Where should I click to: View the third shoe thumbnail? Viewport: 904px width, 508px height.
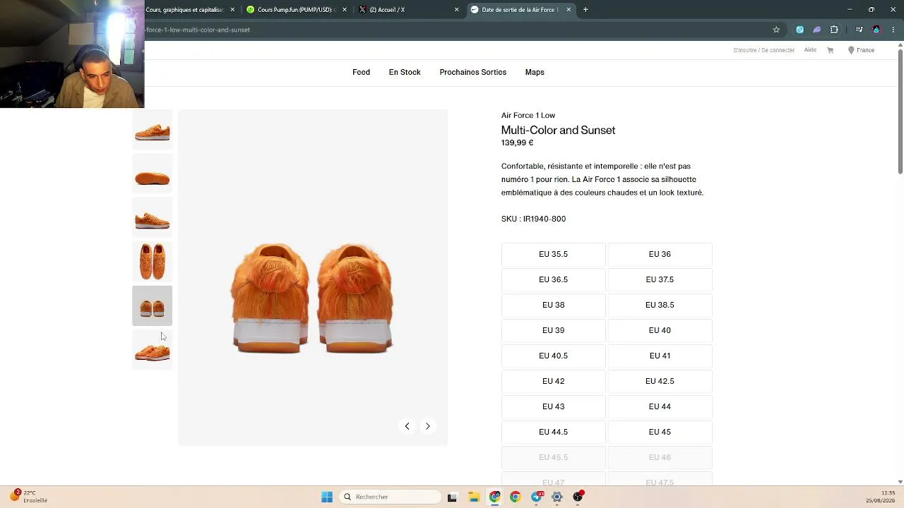tap(152, 218)
